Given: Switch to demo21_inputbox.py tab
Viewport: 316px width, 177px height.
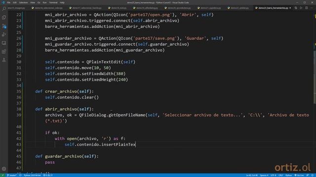Looking at the screenshot, I should (x=209, y=8).
